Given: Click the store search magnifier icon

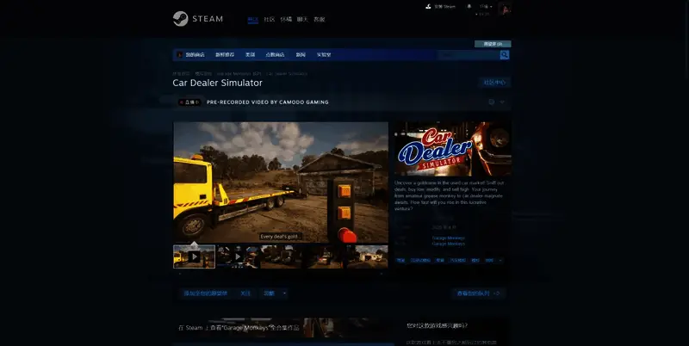Looking at the screenshot, I should (x=505, y=54).
